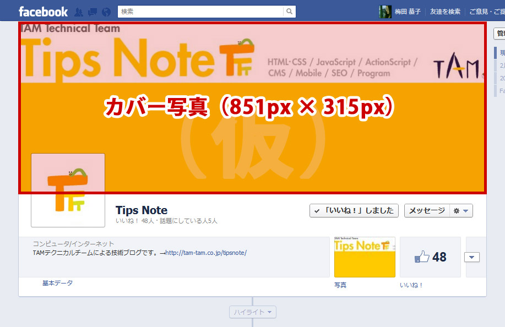
Task: Open the messages icon in header
Action: (x=93, y=12)
